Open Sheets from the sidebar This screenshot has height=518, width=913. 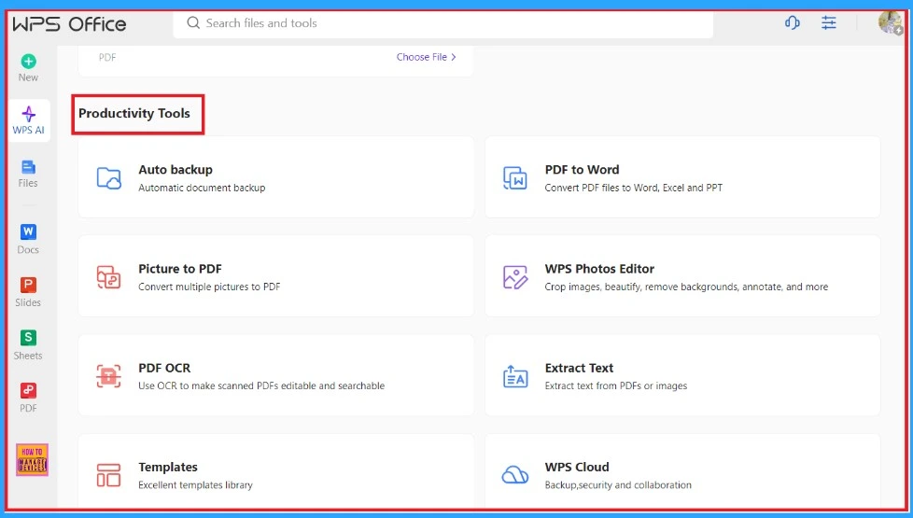click(28, 345)
